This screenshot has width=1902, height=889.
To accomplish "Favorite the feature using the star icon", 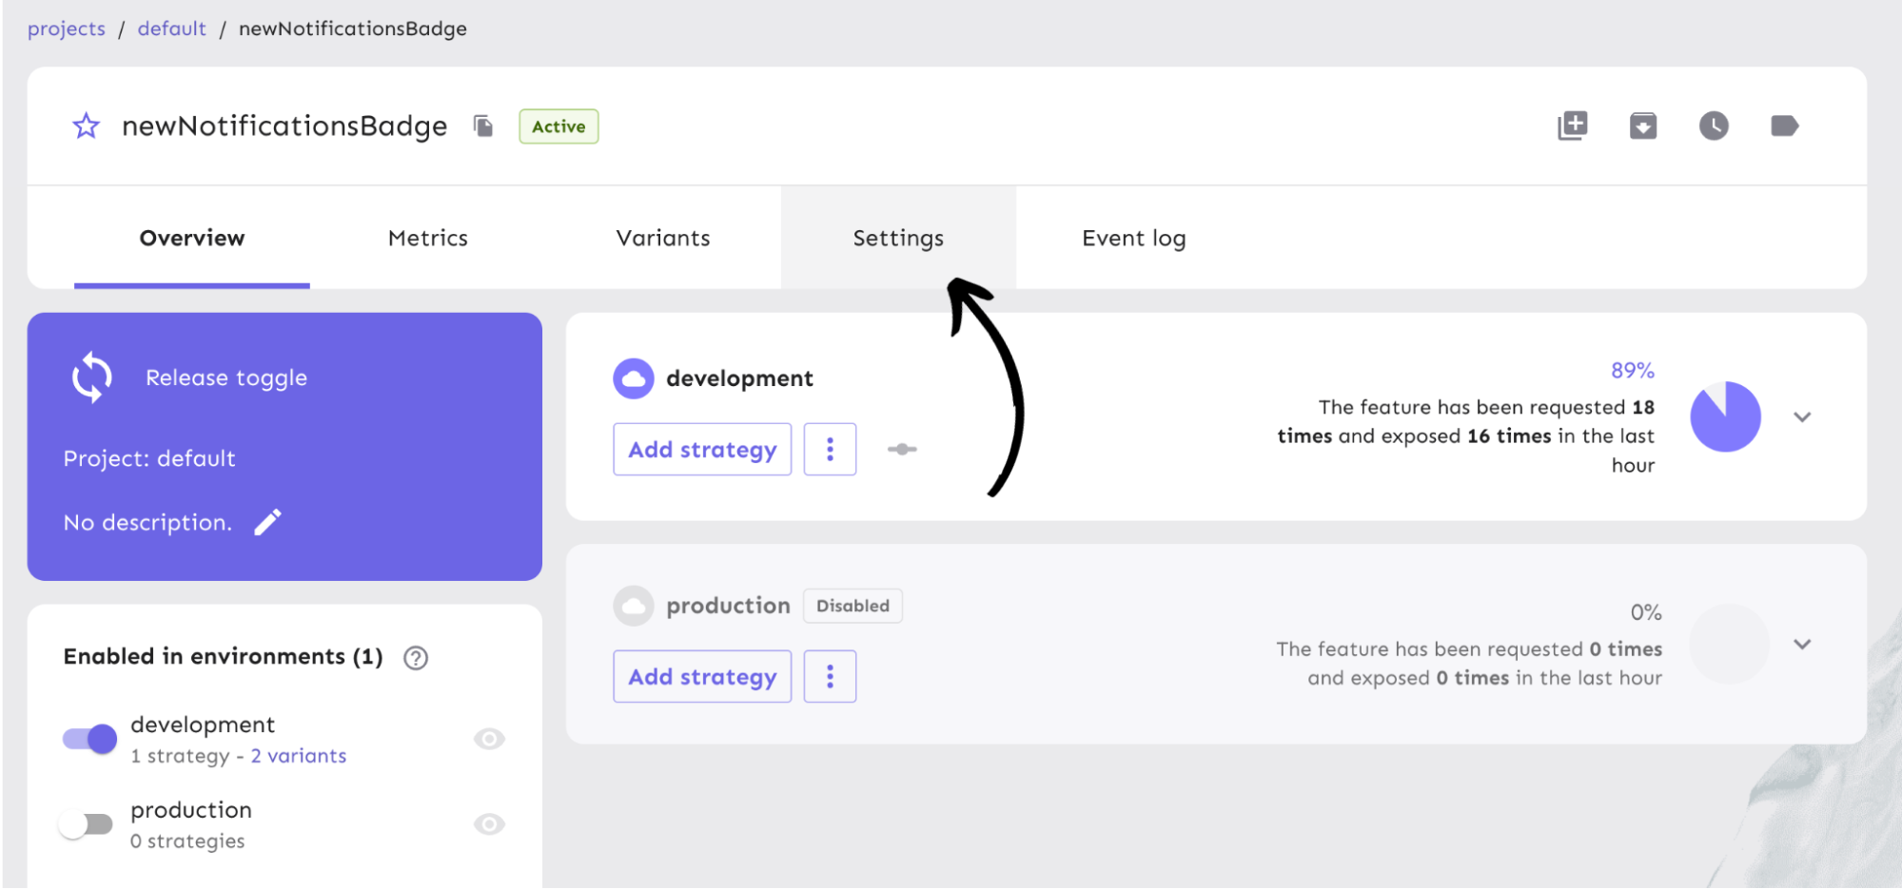I will tap(86, 126).
